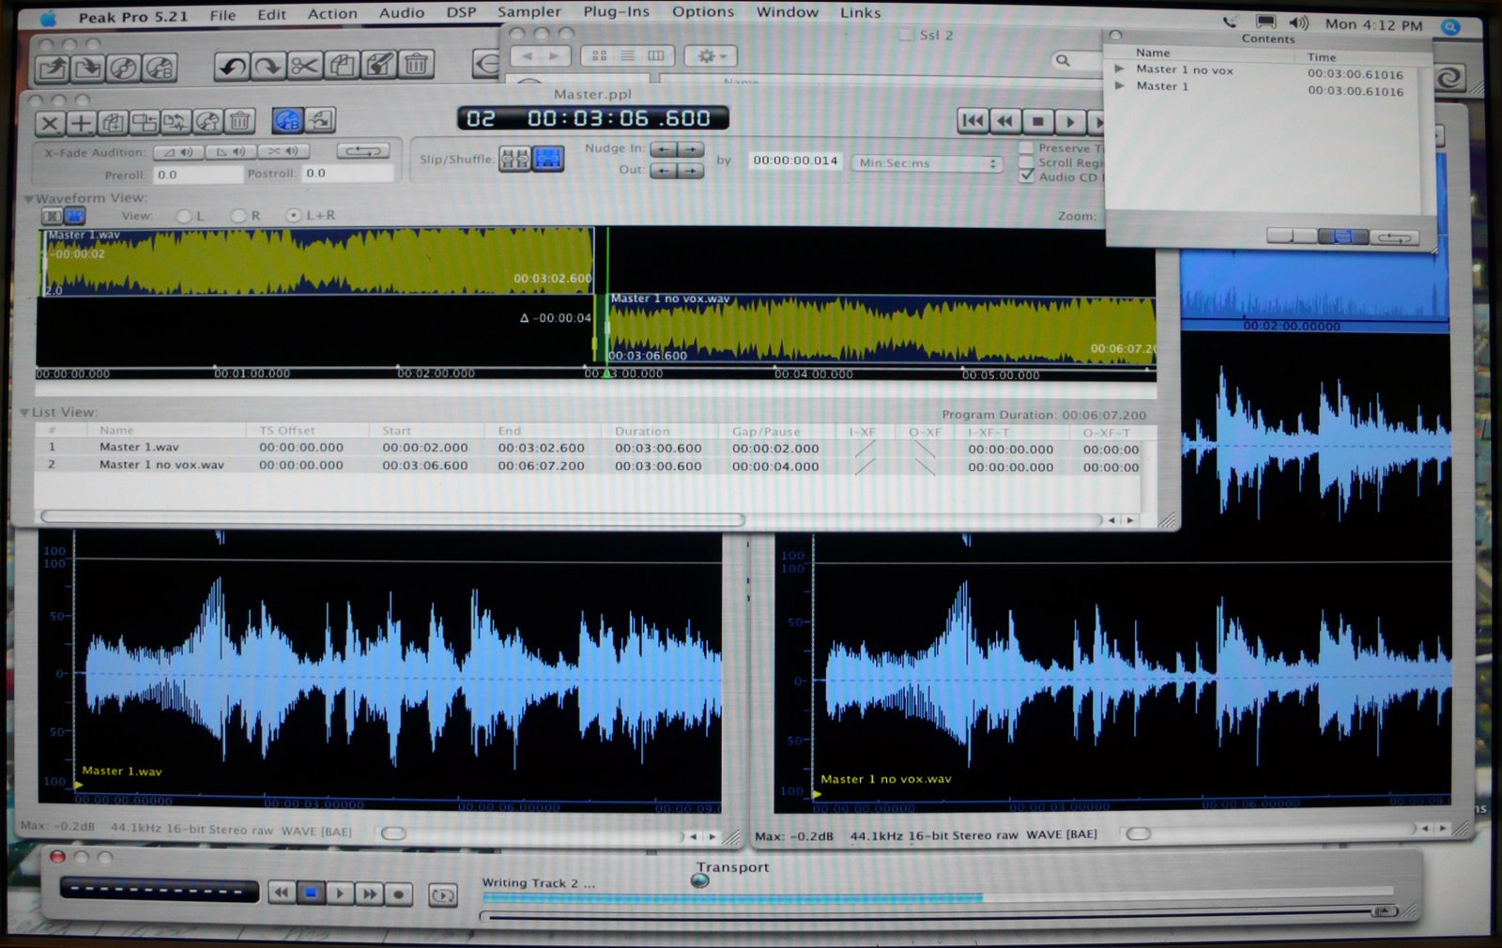Select the L channel view radio button
This screenshot has height=948, width=1502.
184,216
